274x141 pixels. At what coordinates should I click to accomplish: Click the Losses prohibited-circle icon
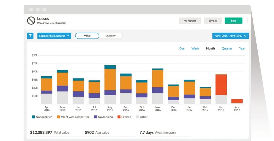pos(31,20)
